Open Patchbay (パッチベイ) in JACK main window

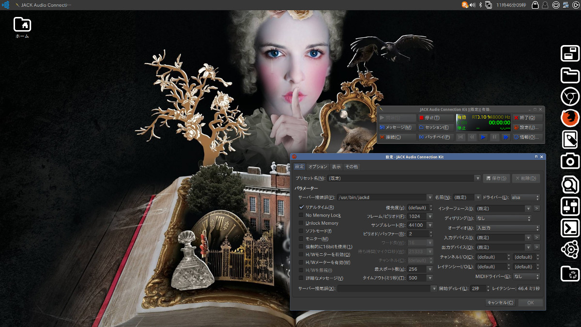point(435,137)
